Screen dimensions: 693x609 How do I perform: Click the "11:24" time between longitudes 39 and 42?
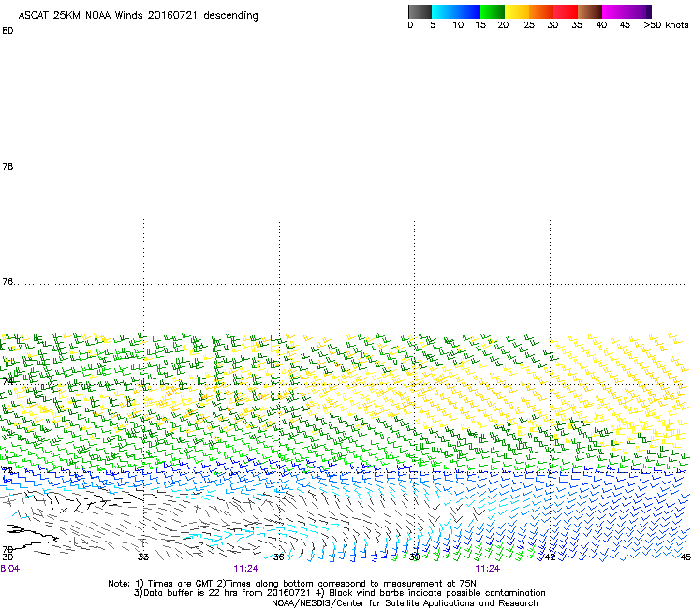[x=488, y=569]
